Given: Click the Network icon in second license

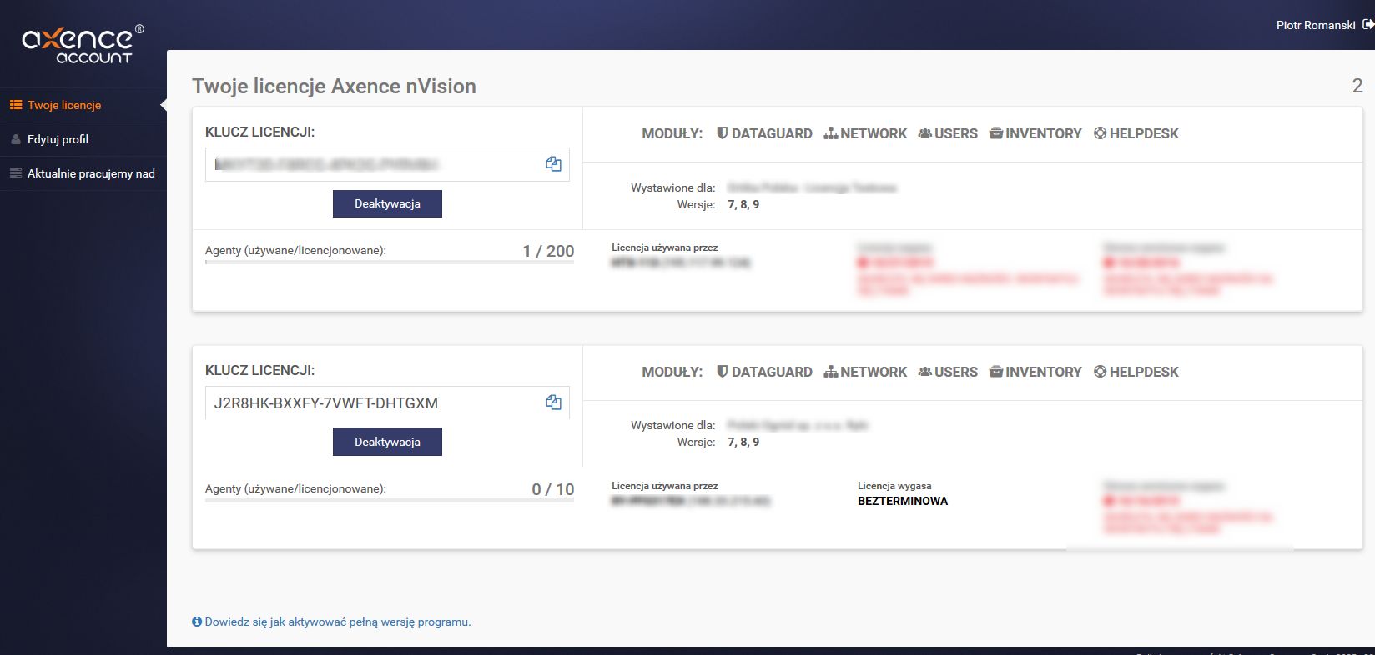Looking at the screenshot, I should [x=831, y=372].
